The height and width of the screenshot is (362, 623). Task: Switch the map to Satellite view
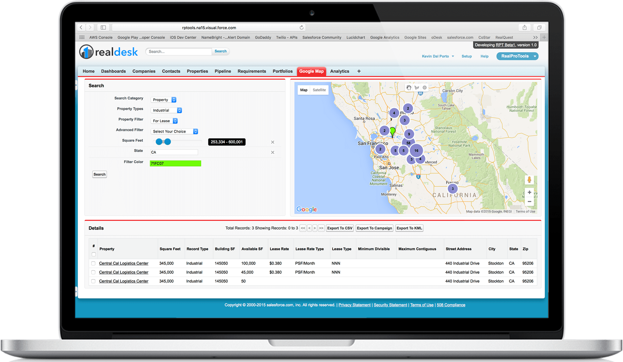(319, 90)
